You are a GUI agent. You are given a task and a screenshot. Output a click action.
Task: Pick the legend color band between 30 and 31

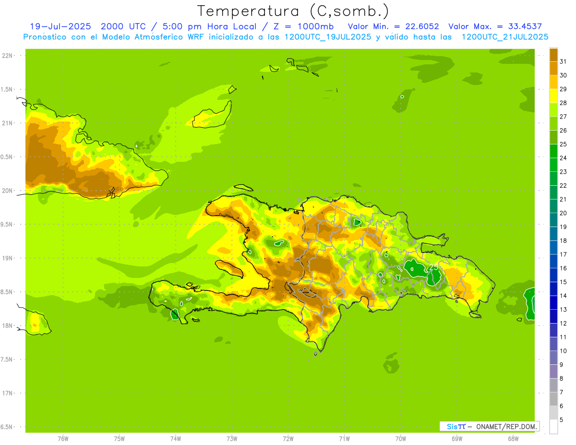(x=553, y=68)
